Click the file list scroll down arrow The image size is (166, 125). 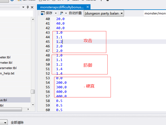pyautogui.click(x=33, y=104)
